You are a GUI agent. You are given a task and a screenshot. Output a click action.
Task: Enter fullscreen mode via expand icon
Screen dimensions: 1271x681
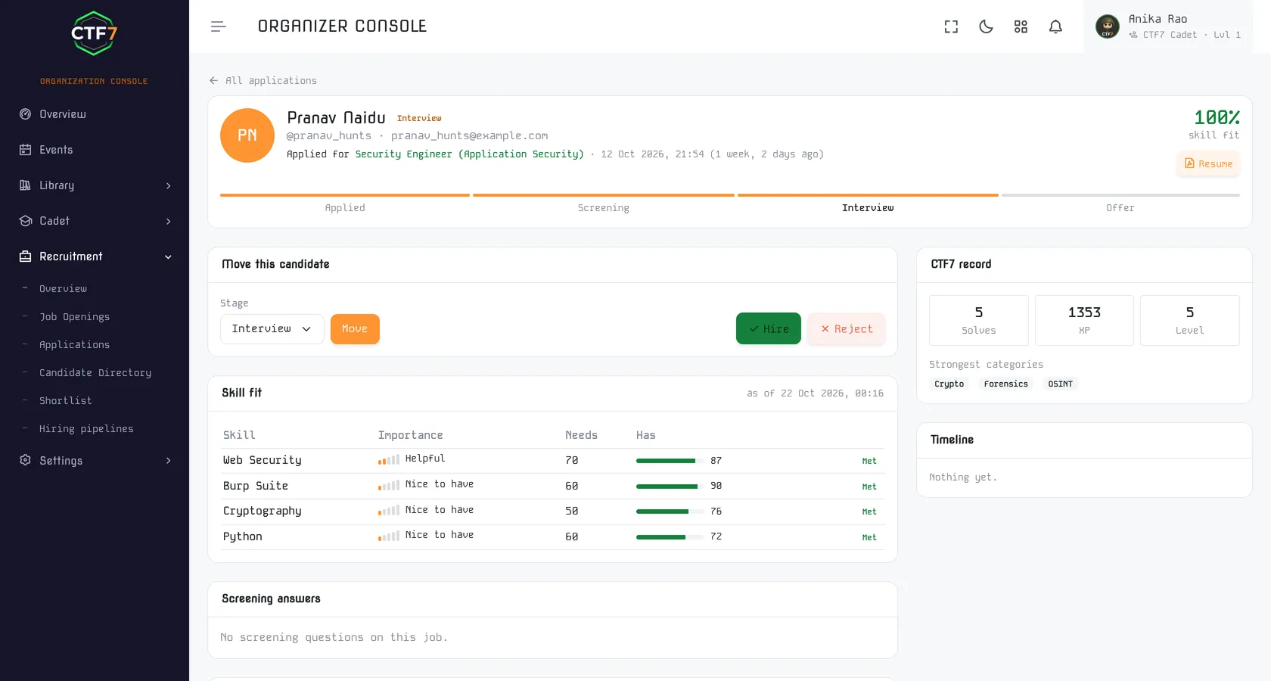951,26
